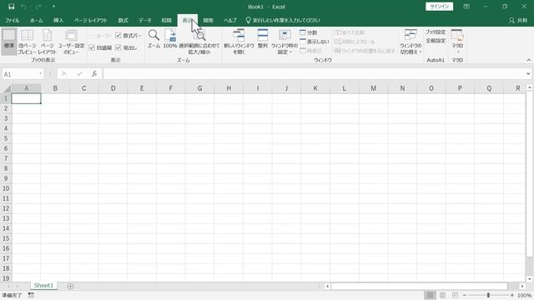Select column header M

(x=373, y=88)
